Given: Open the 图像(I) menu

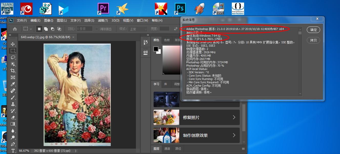Looking at the screenshot, I should [x=49, y=20].
